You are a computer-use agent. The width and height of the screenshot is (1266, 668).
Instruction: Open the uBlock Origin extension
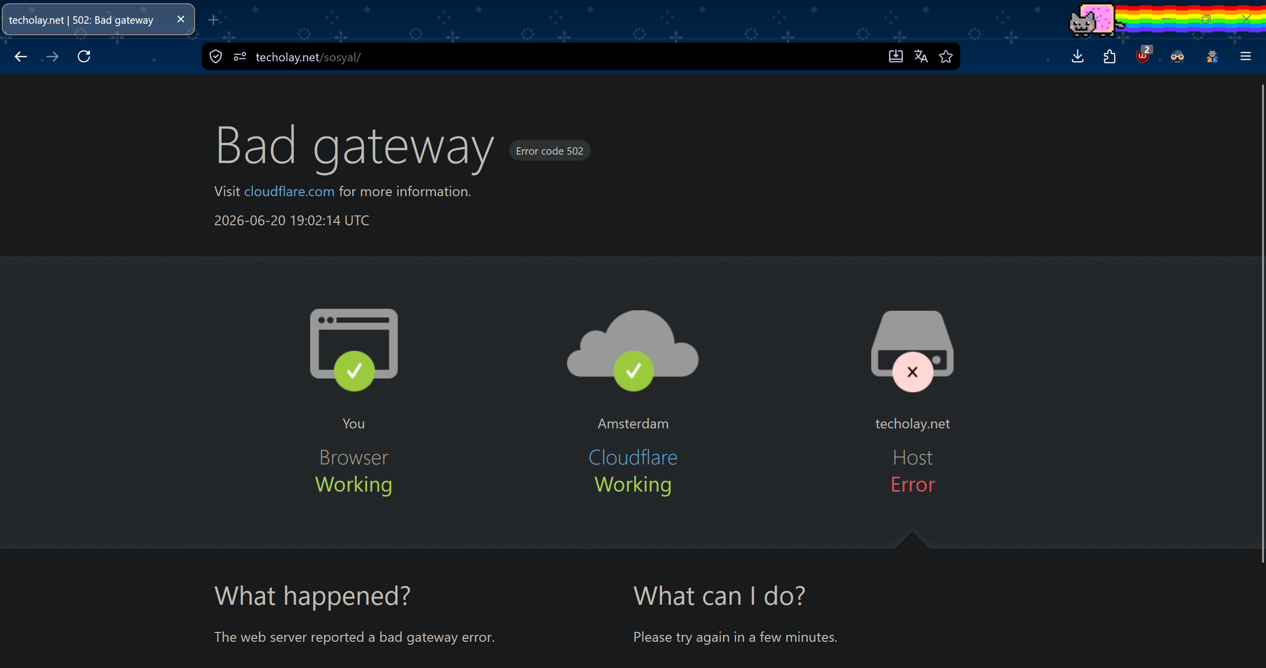pos(1143,55)
